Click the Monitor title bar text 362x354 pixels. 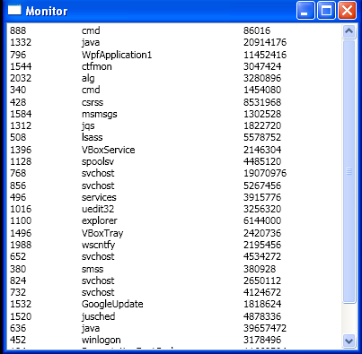[x=47, y=11]
